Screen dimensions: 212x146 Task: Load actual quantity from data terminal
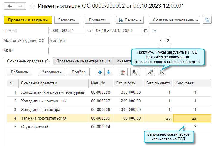click(x=162, y=72)
